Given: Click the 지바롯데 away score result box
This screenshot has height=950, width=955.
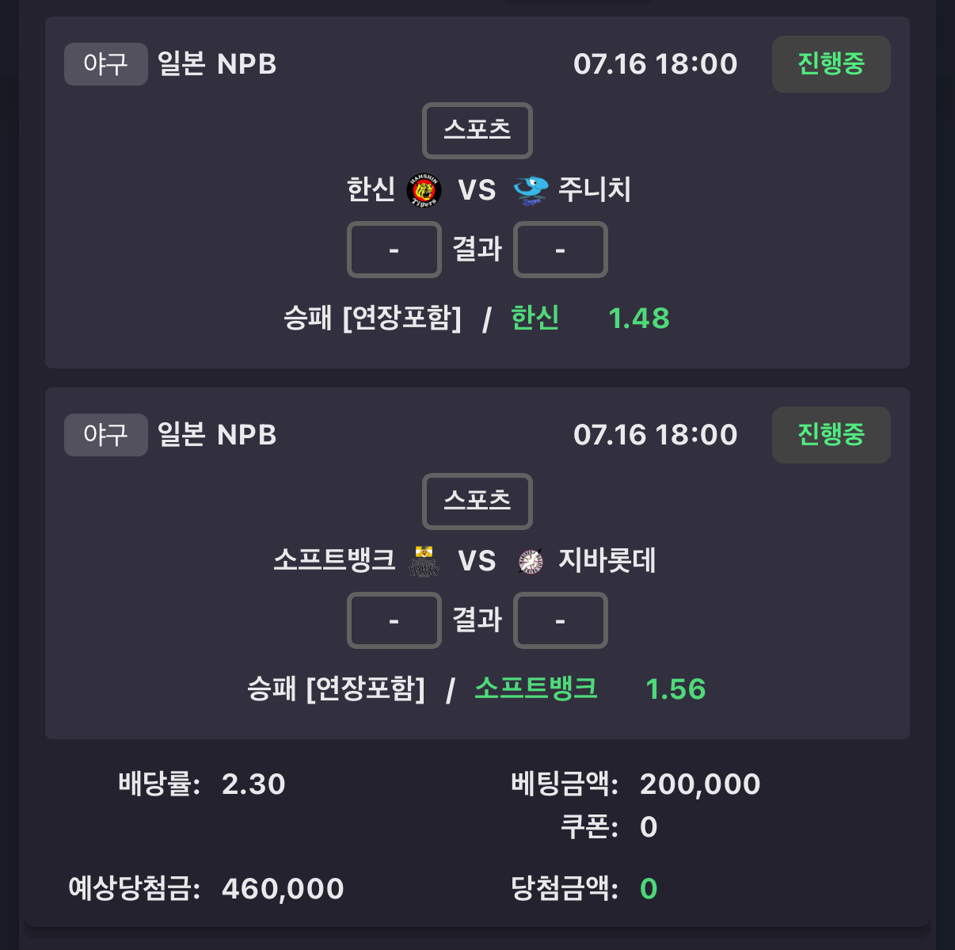Looking at the screenshot, I should 561,620.
